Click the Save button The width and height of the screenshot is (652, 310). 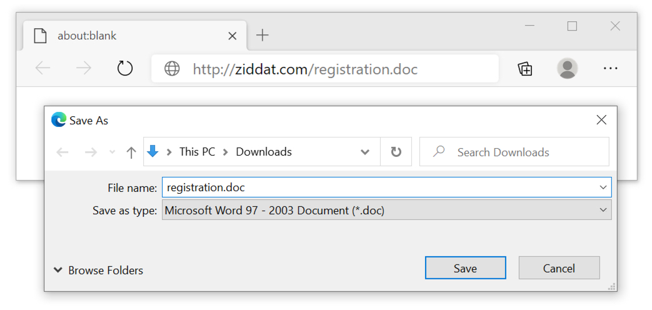[x=465, y=268]
